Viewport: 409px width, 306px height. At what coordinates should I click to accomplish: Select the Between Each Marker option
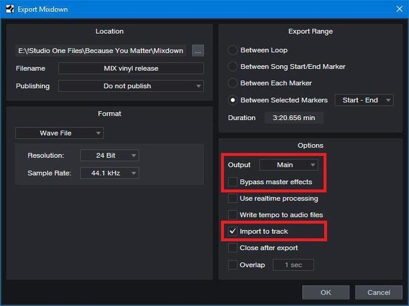point(233,83)
